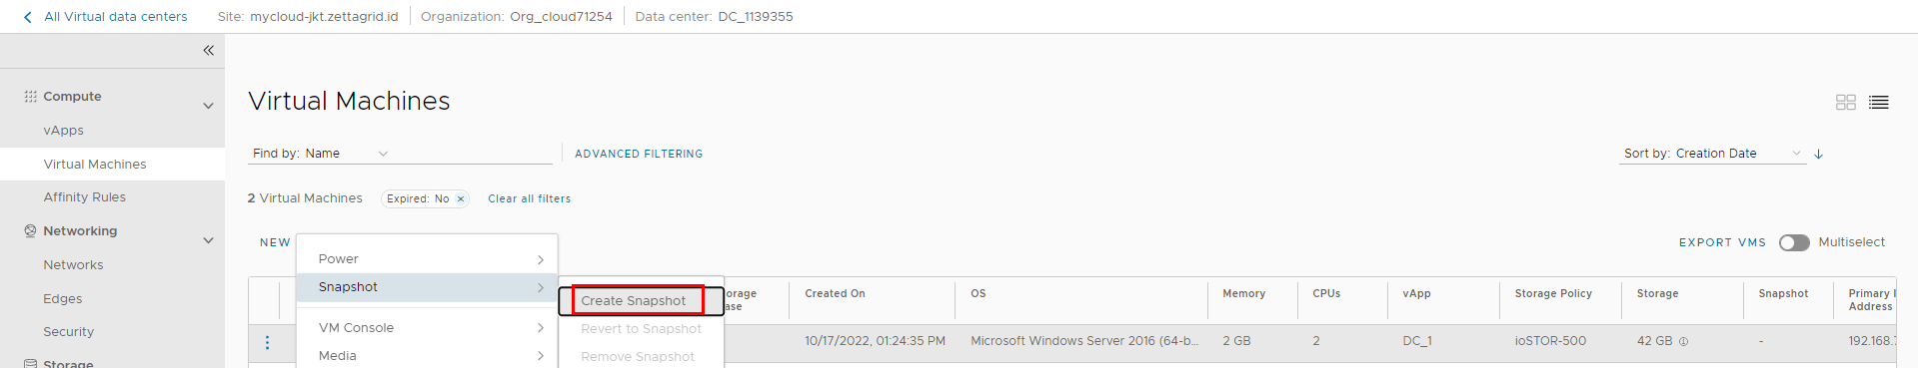Switch to card grid view icon

tap(1845, 102)
